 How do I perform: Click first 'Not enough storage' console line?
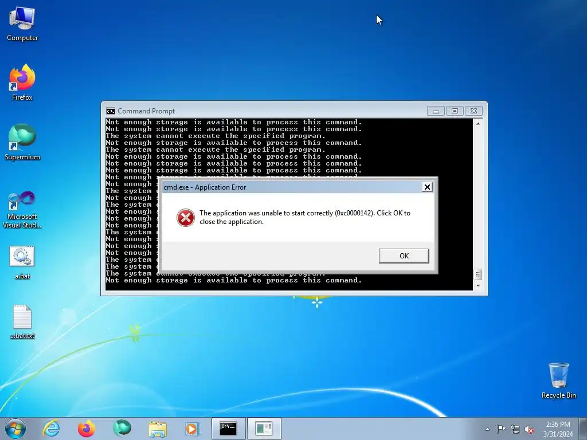click(234, 122)
